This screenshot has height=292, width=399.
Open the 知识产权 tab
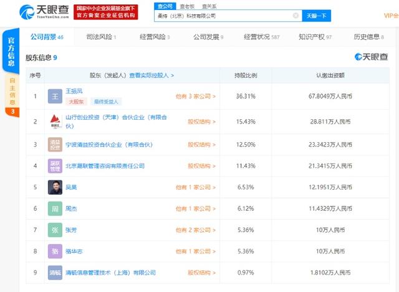click(315, 37)
